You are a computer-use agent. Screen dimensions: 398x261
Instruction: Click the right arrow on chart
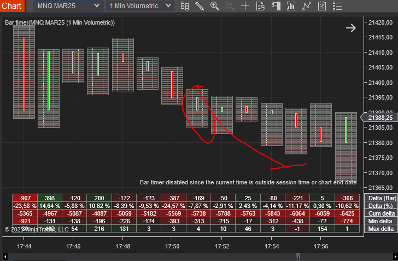click(x=351, y=28)
